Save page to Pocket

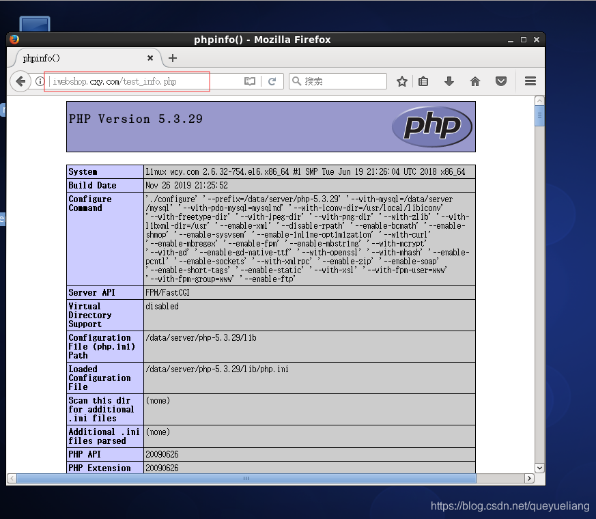[501, 81]
